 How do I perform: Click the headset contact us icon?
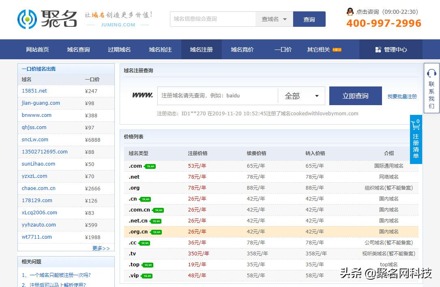tap(431, 73)
